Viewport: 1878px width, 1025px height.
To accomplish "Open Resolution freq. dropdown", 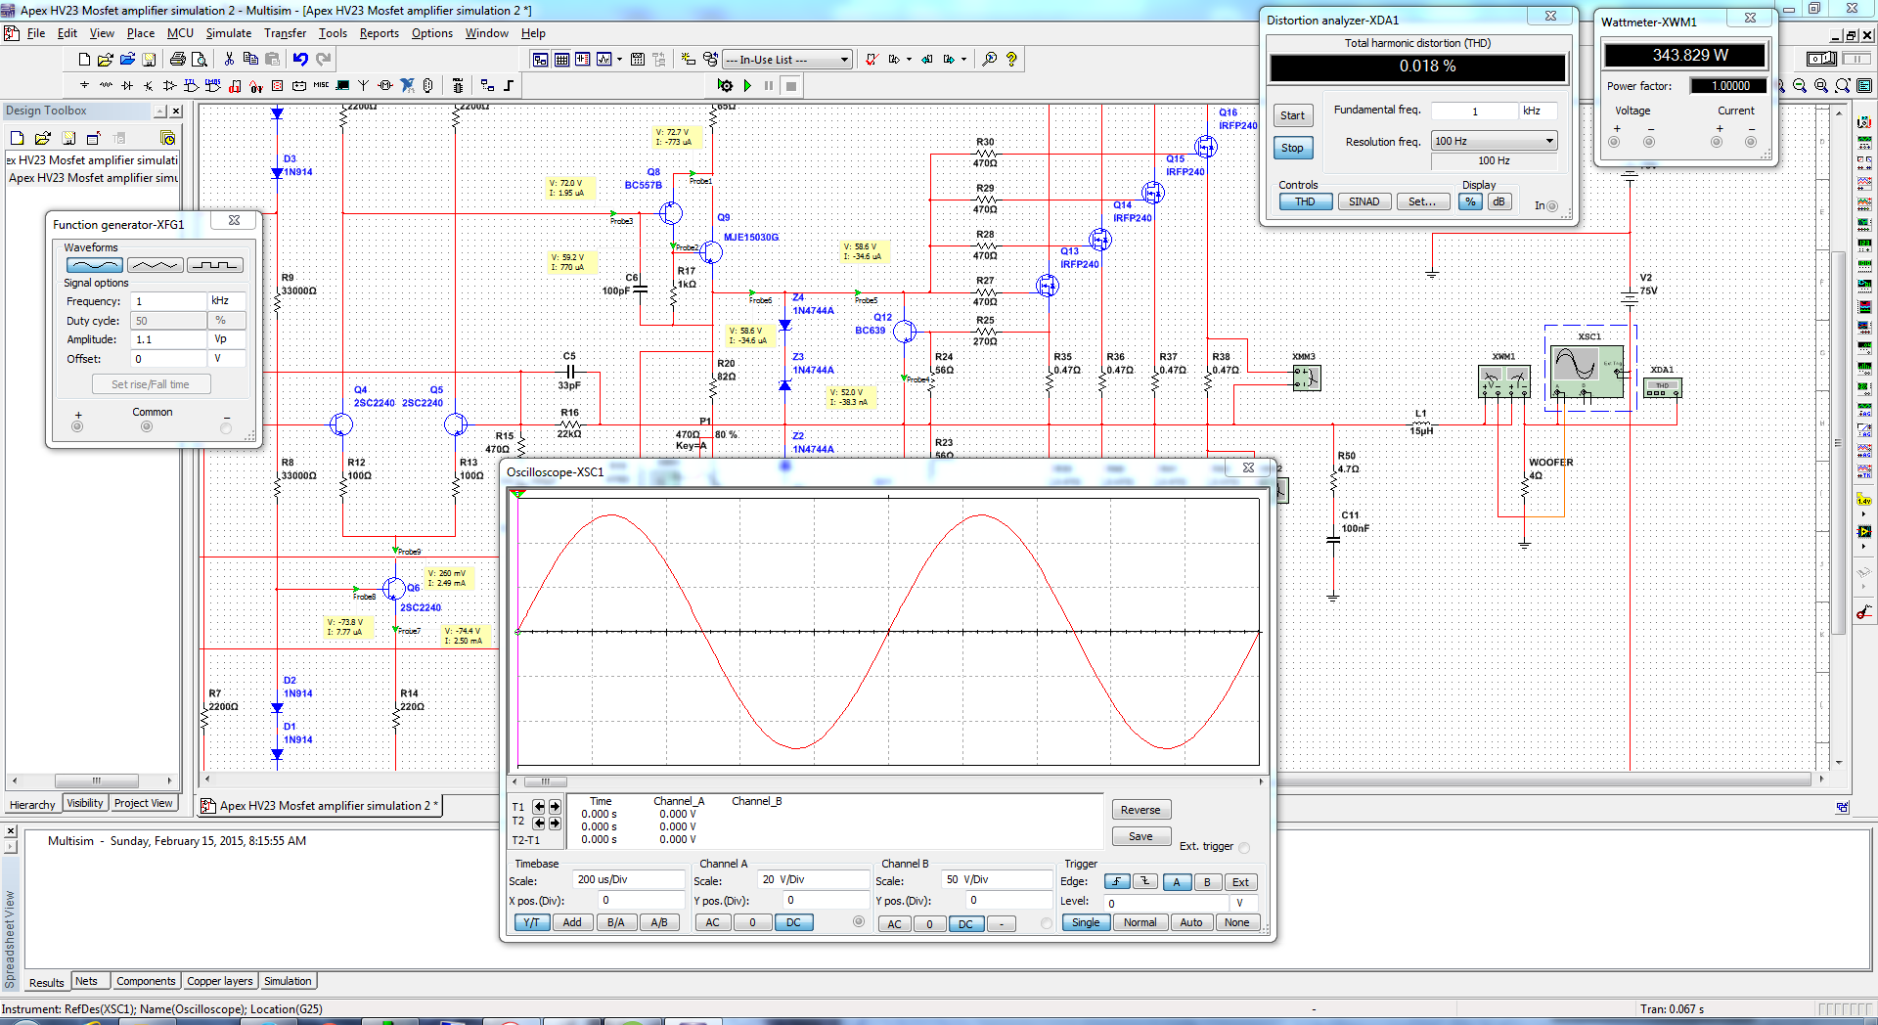I will (x=1549, y=141).
